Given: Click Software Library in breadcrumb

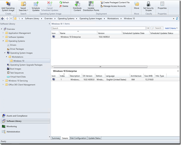Looking at the screenshot, I should 32,19.
